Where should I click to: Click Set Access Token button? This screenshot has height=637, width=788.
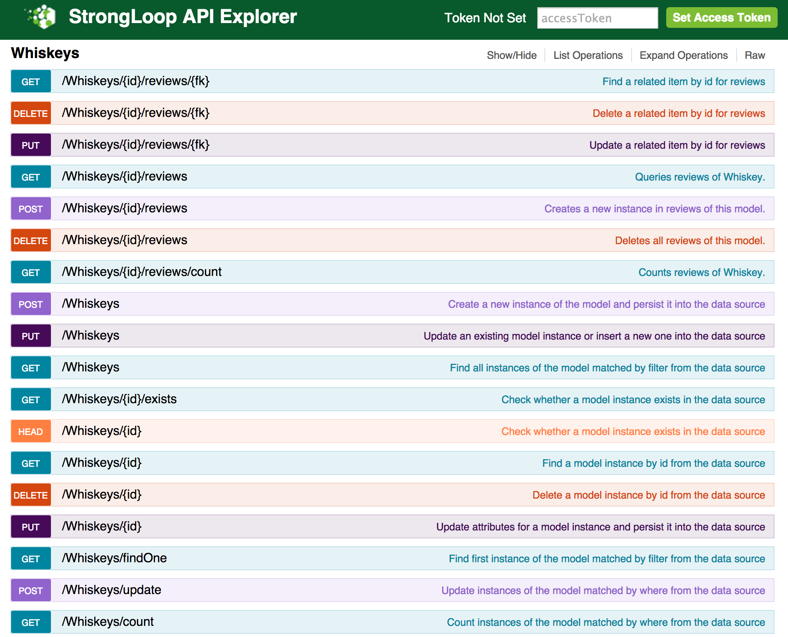pyautogui.click(x=721, y=18)
